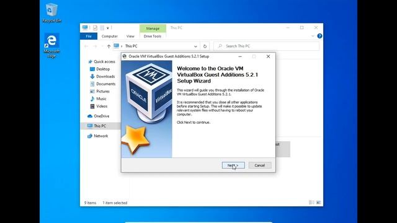397x223 pixels.
Task: Click Next in the Guest Additions wizard
Action: [233, 165]
